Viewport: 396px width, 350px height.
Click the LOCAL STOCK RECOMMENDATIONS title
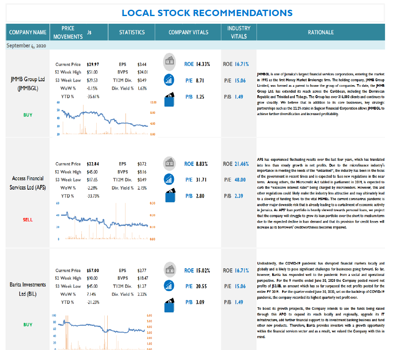207,13
